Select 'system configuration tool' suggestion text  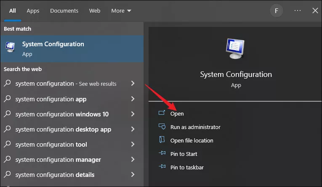click(x=51, y=145)
